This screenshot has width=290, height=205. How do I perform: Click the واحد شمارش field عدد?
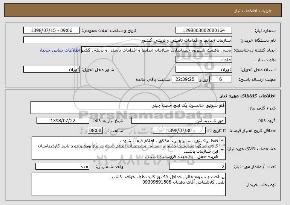(62, 166)
